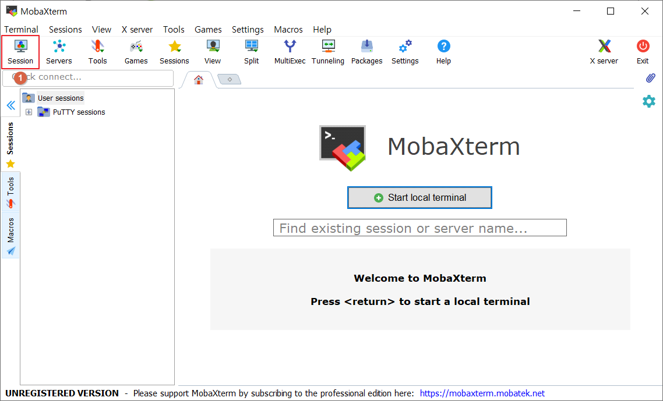Image resolution: width=663 pixels, height=401 pixels.
Task: Select the Split terminal icon
Action: point(251,52)
